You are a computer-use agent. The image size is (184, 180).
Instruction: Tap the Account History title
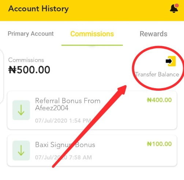pos(38,9)
